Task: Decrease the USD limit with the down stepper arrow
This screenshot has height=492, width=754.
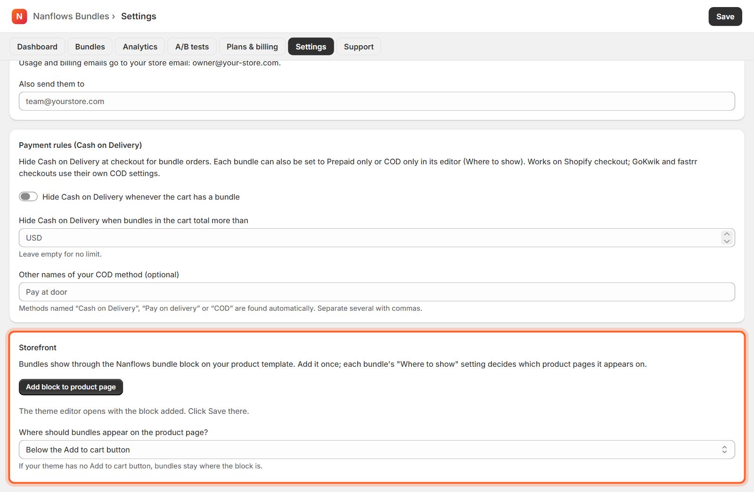Action: [x=727, y=242]
